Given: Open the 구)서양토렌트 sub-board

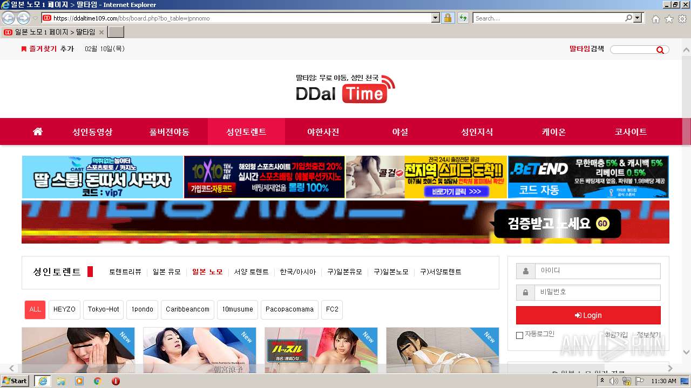Looking at the screenshot, I should 441,272.
